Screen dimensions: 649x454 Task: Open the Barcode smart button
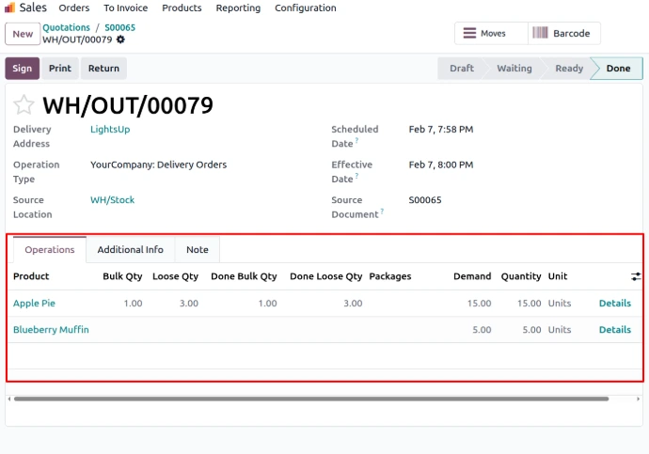[x=562, y=34]
